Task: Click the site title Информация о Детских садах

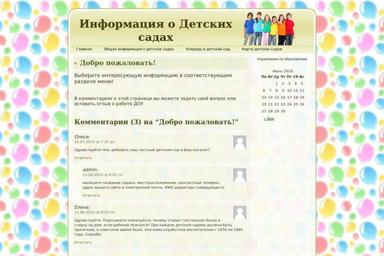Action: (156, 31)
